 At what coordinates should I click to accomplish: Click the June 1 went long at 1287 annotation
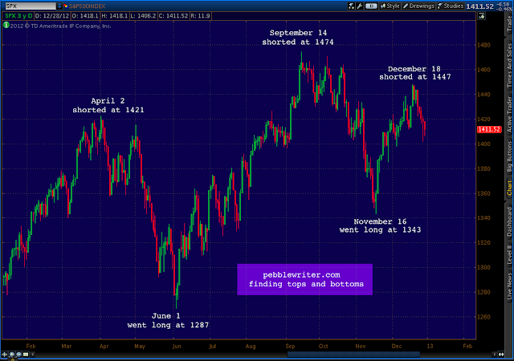coord(168,320)
